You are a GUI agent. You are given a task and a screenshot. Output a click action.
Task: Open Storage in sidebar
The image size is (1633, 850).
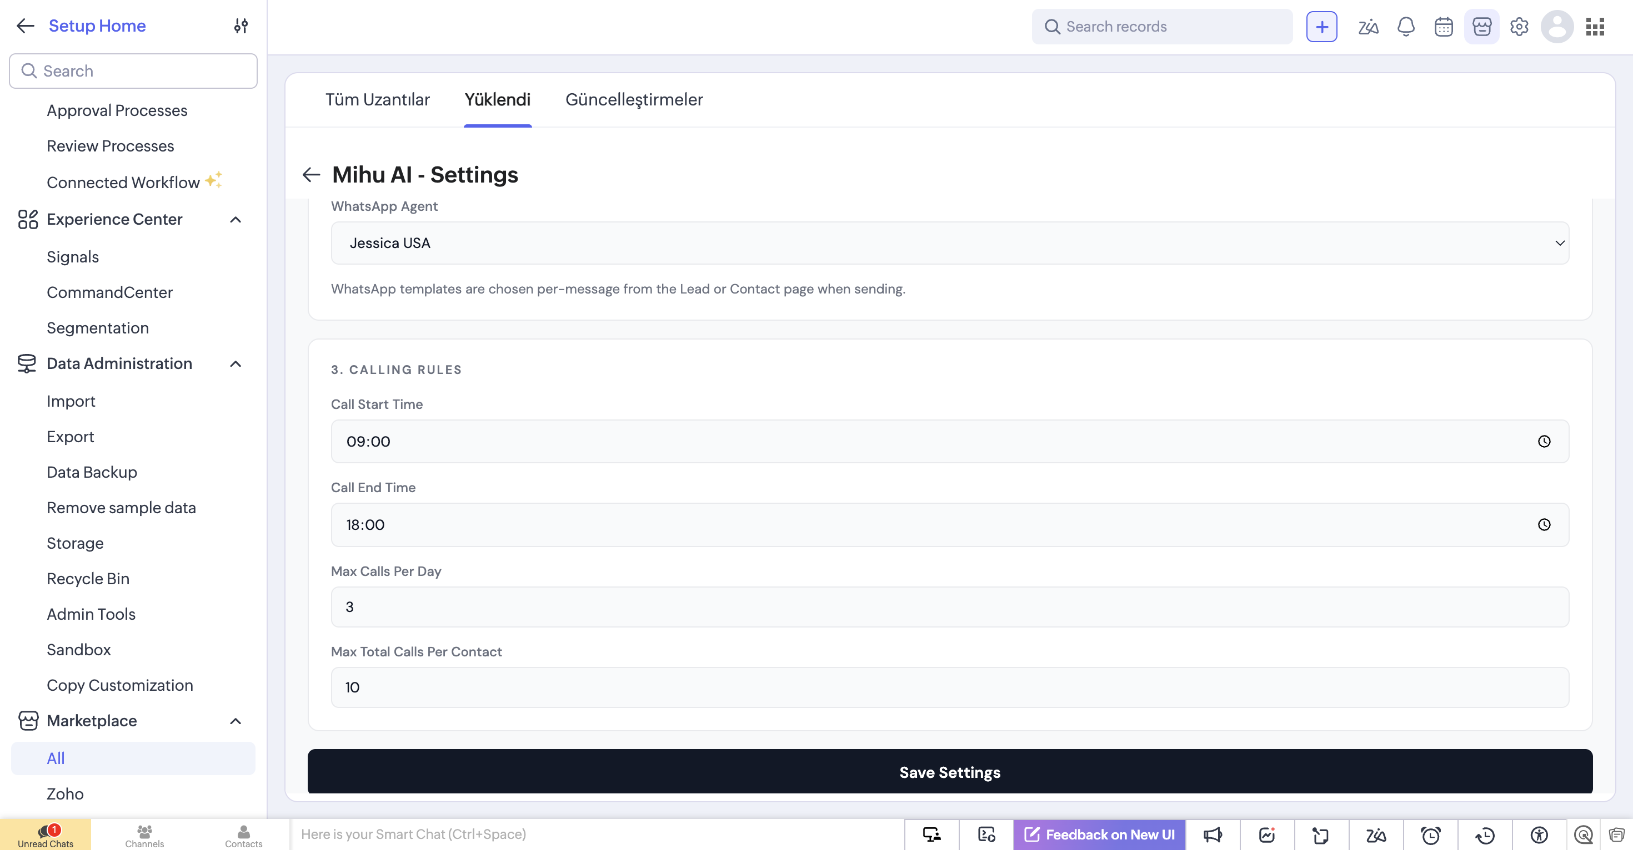pos(75,543)
